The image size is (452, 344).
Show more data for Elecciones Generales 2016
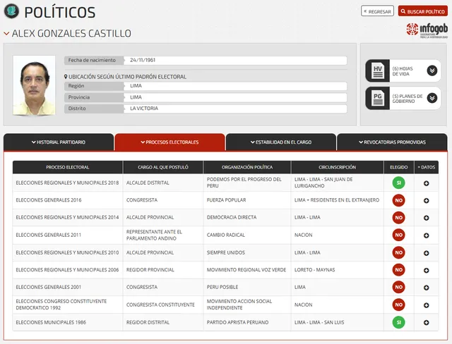(426, 200)
